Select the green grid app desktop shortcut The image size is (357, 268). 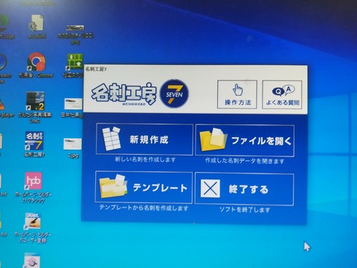75,62
